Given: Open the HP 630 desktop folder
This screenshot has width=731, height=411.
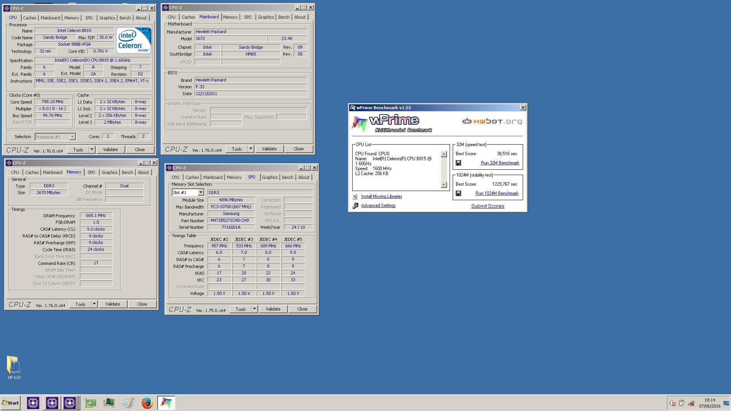Looking at the screenshot, I should tap(14, 368).
